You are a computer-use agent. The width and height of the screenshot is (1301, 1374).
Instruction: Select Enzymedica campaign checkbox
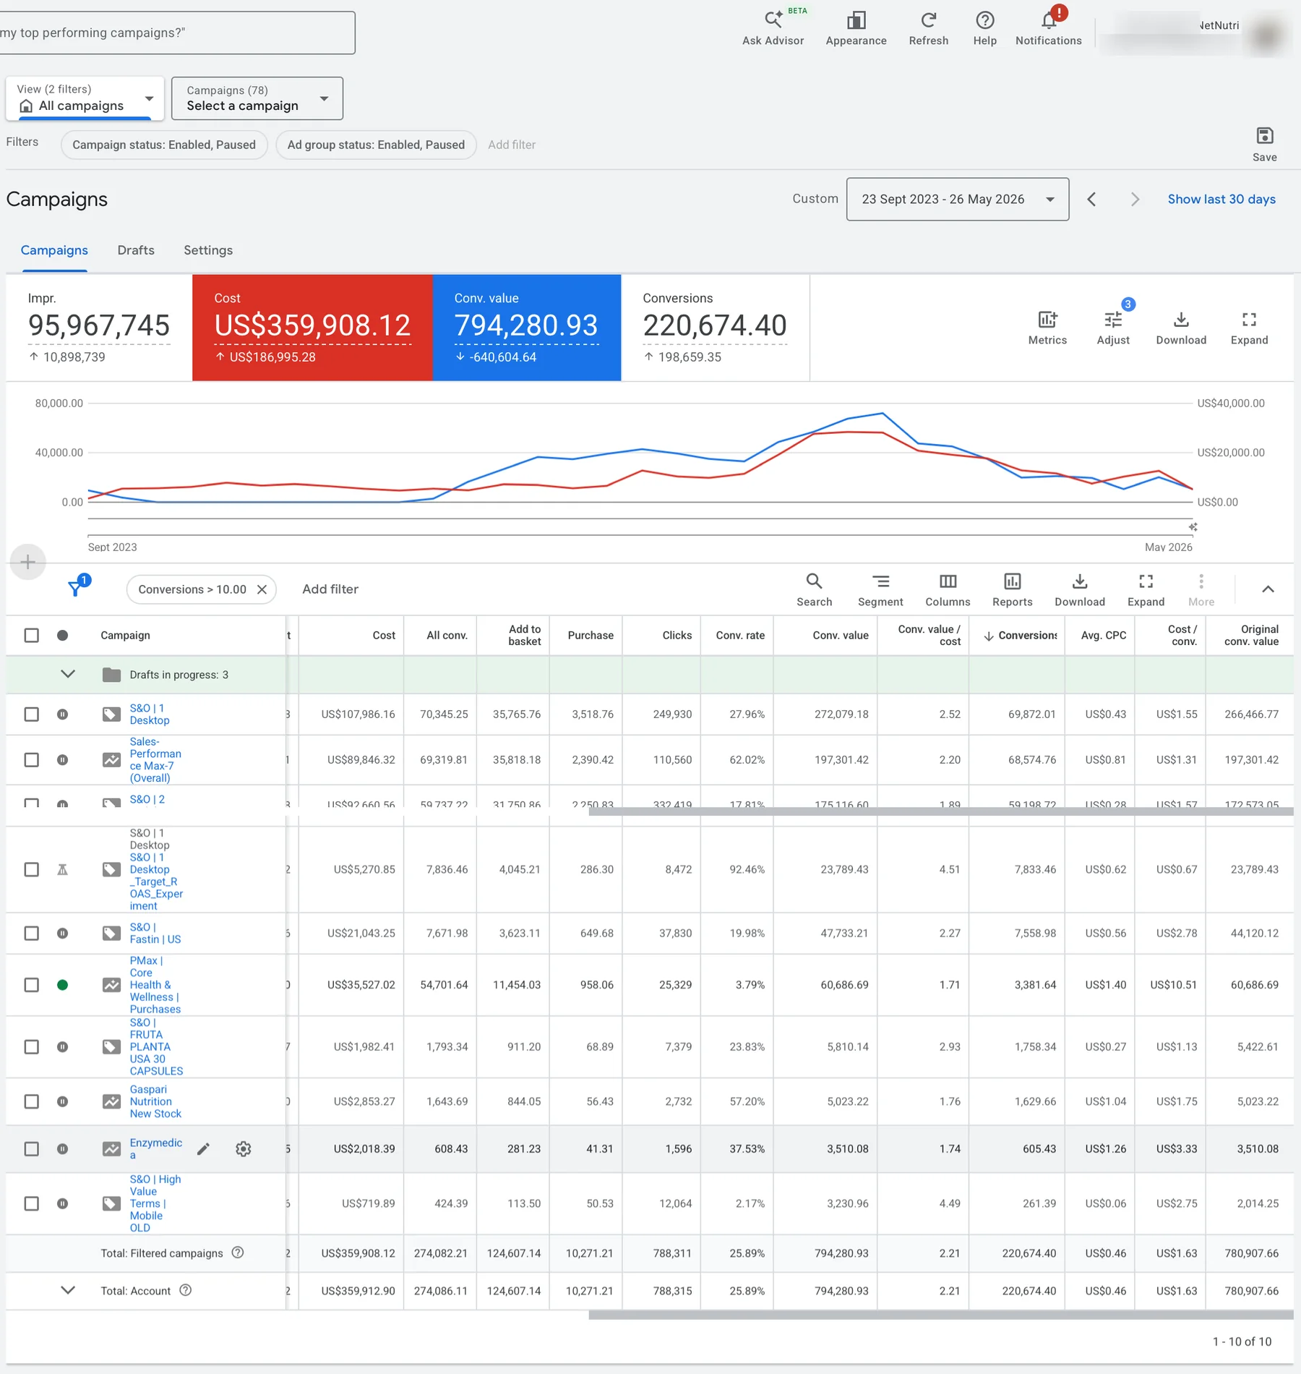coord(32,1149)
